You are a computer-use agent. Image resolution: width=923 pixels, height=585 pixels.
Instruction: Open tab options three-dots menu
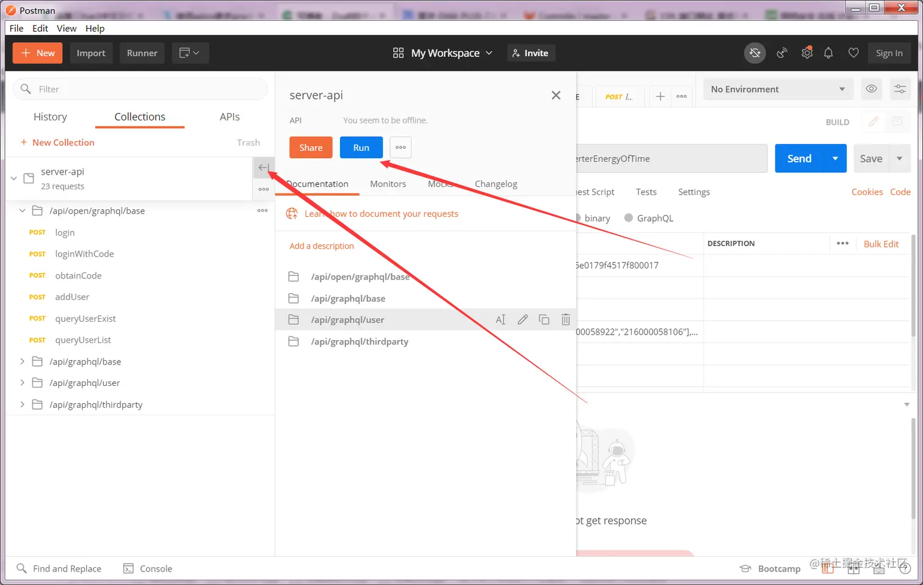click(682, 96)
